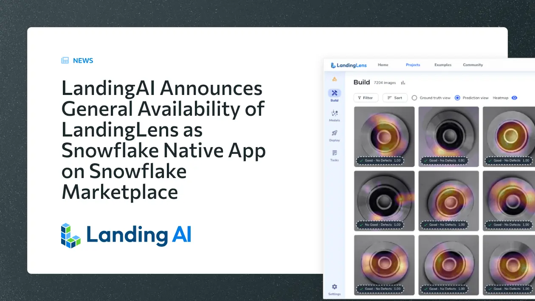The width and height of the screenshot is (535, 301).
Task: Click the Good - No Defects 0.91 prediction label
Action: pos(444,161)
